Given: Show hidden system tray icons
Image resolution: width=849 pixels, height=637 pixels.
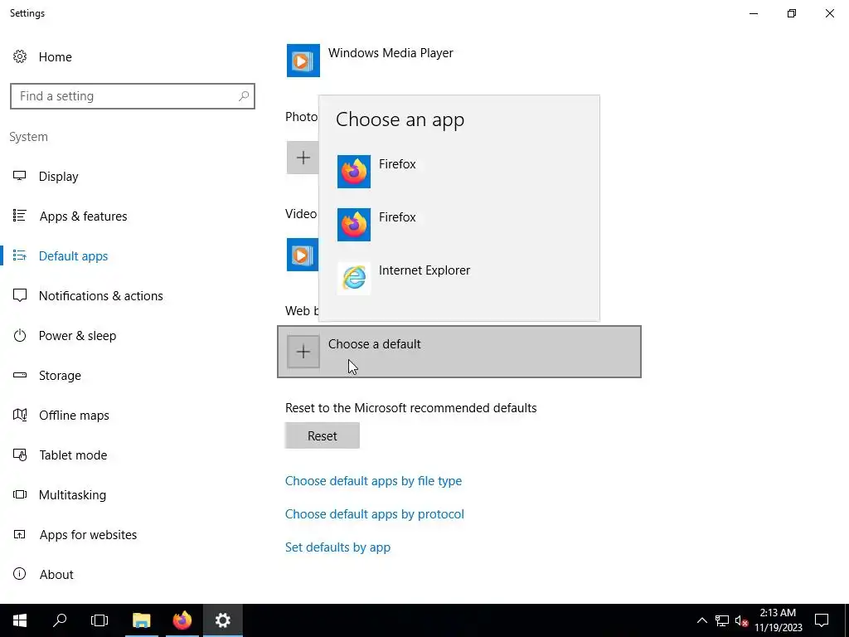Looking at the screenshot, I should pos(701,620).
